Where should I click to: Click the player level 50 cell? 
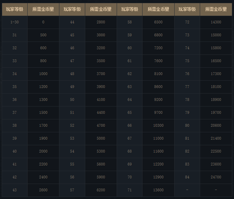[x=72, y=99]
